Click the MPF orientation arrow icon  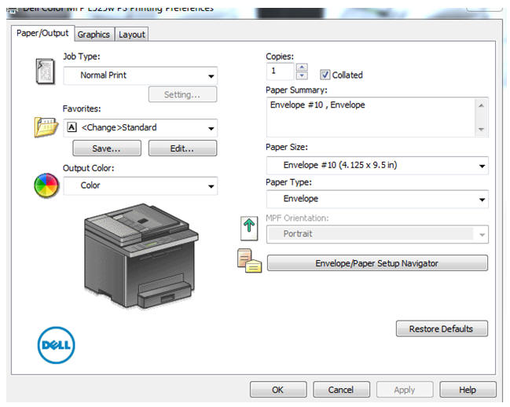(x=249, y=229)
